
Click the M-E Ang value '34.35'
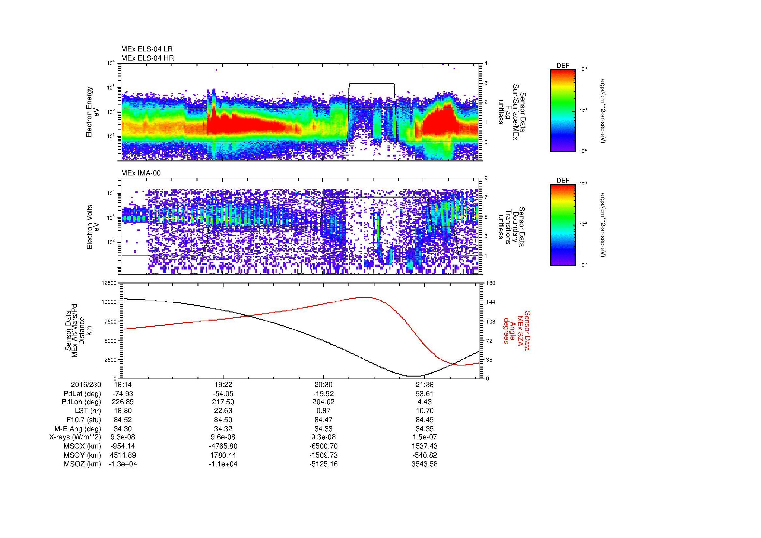tap(425, 429)
